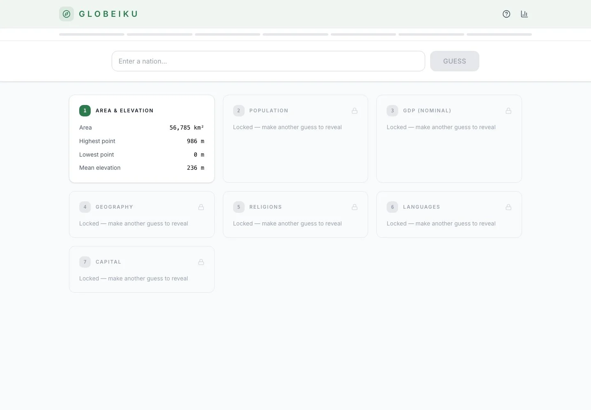Image resolution: width=591 pixels, height=410 pixels.
Task: Click the number 6 badge on Languages
Action: click(x=392, y=207)
